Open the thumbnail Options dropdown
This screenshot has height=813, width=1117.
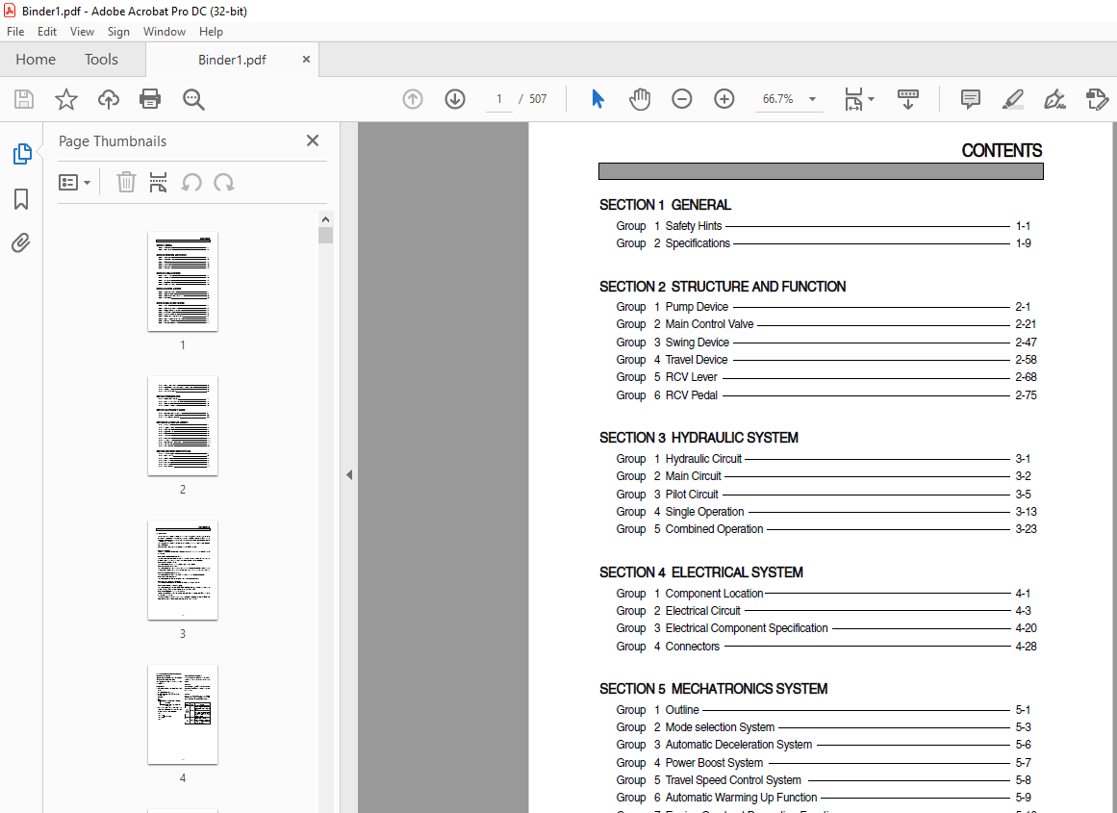click(75, 183)
